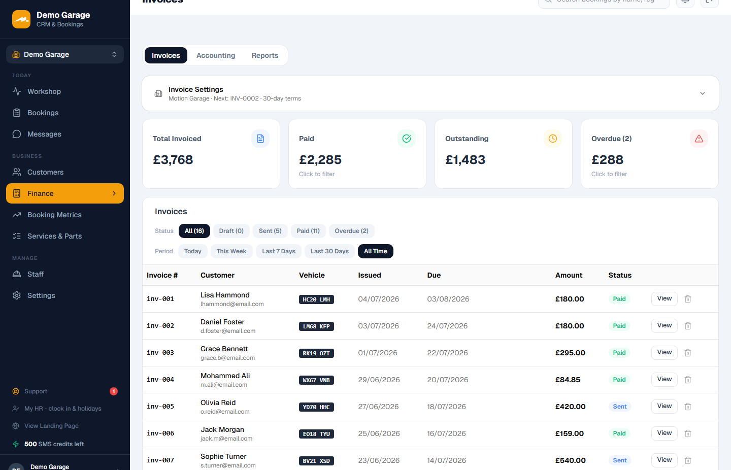
Task: Click the Support notification badge
Action: pos(114,391)
